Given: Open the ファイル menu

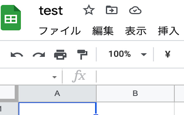Looking at the screenshot, I should pos(60,31).
